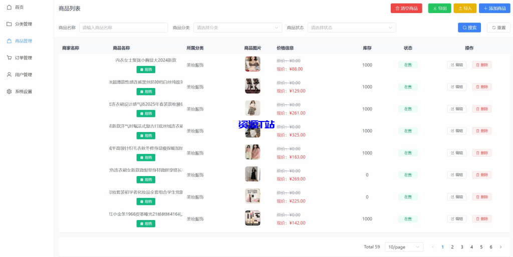Screen dimensions: 513x257
Task: Click the cart icon beside 订单管理
Action: pyautogui.click(x=9, y=58)
